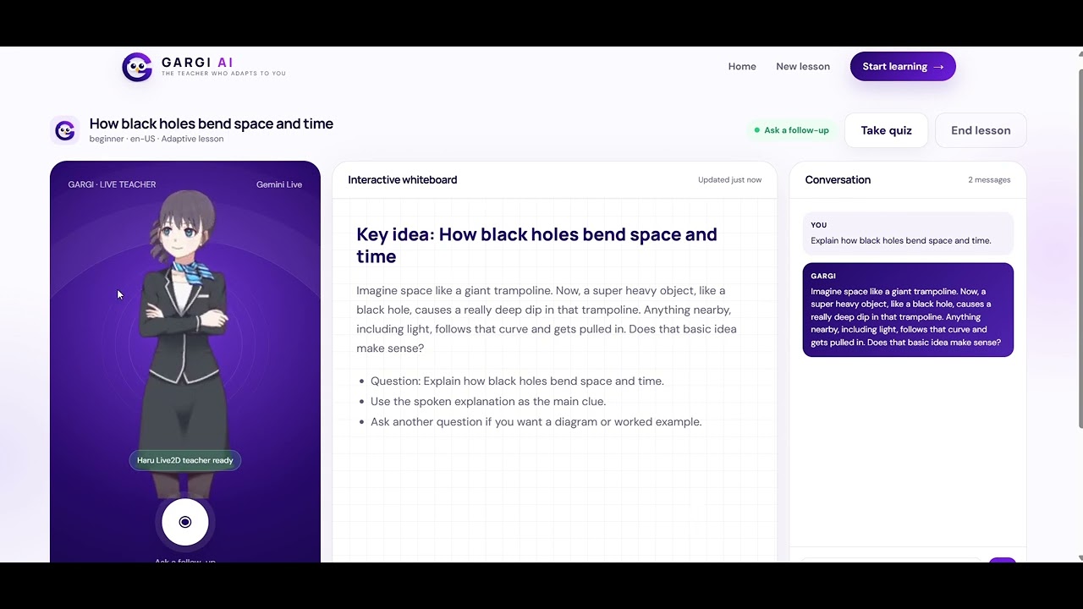Click the GARGI · LIVE TEACHER label
Viewport: 1083px width, 609px height.
[112, 184]
